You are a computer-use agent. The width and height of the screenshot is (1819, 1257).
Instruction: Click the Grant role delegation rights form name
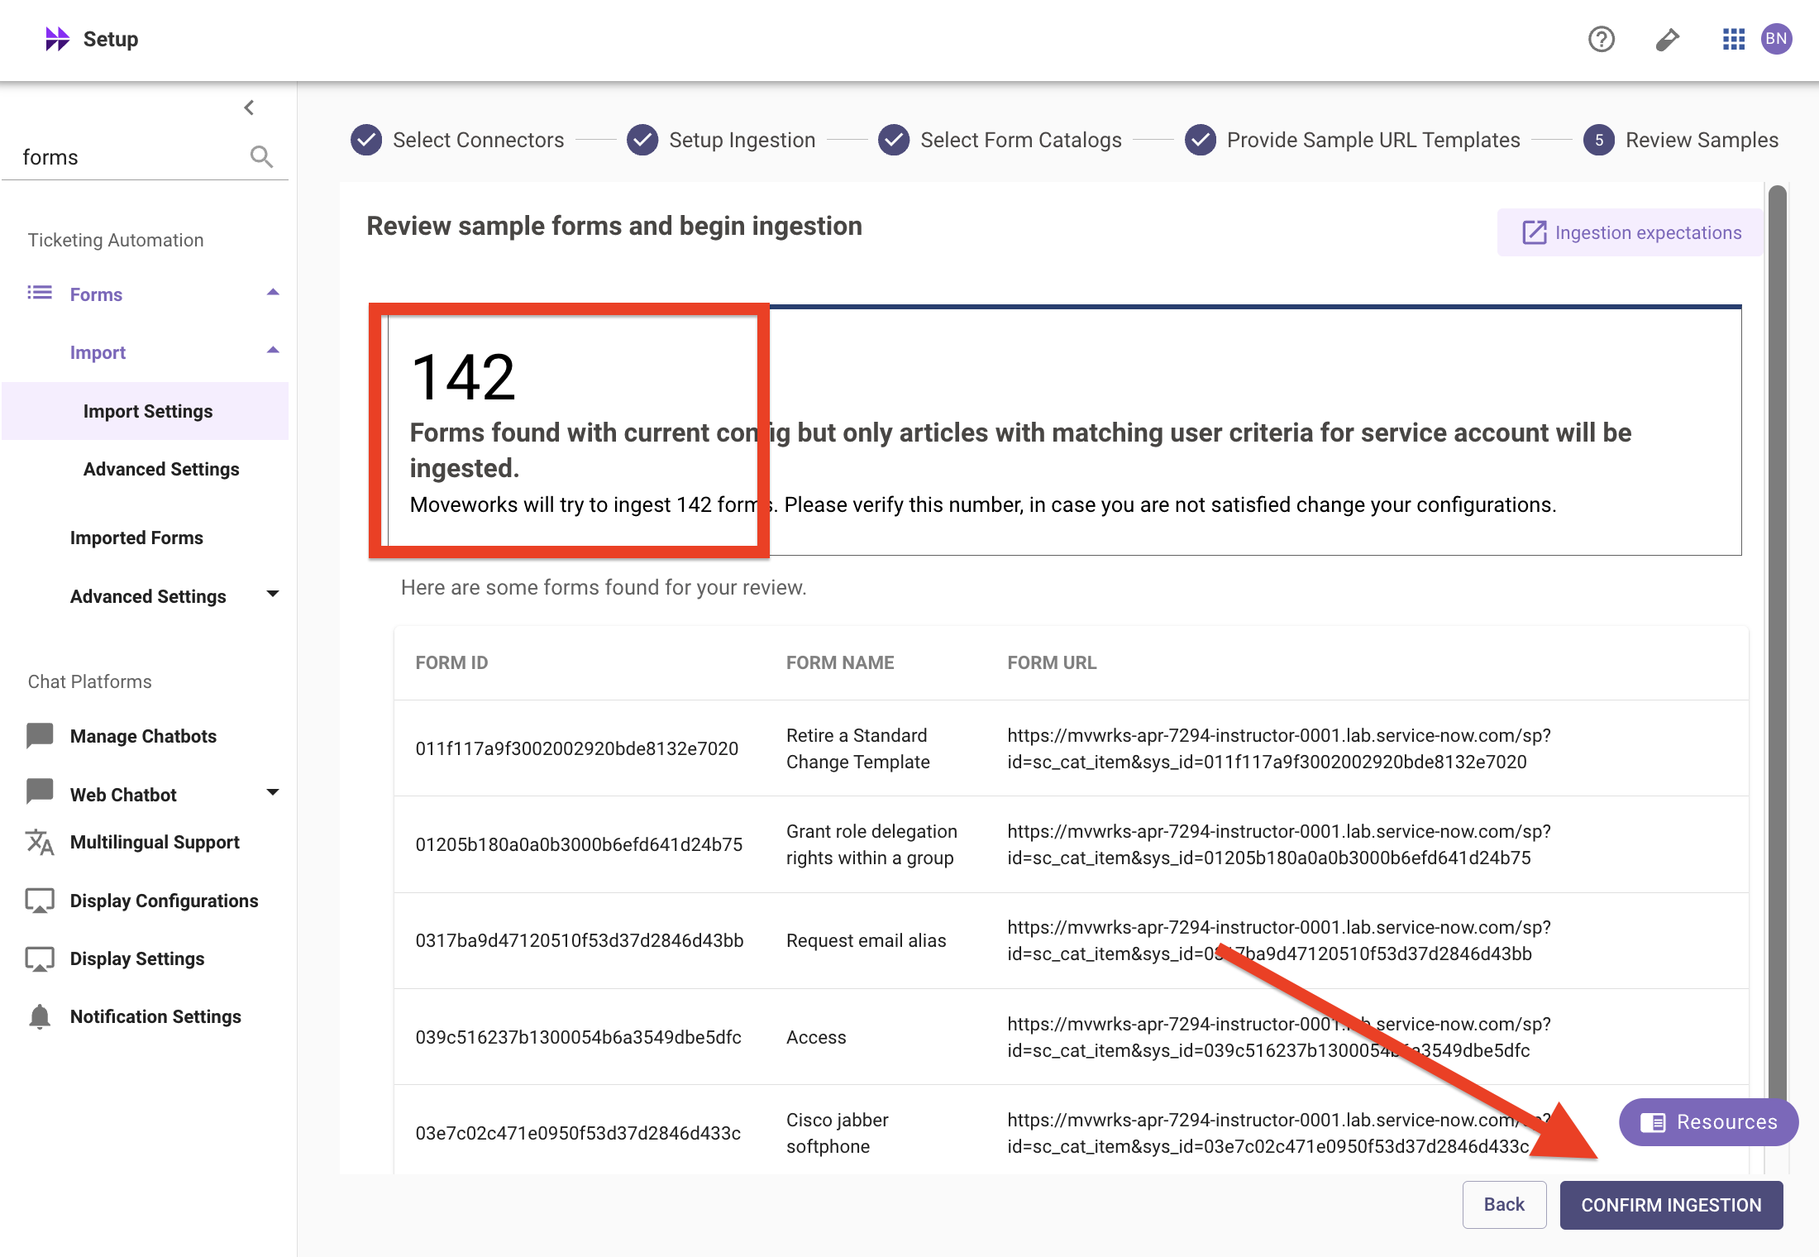[x=871, y=844]
